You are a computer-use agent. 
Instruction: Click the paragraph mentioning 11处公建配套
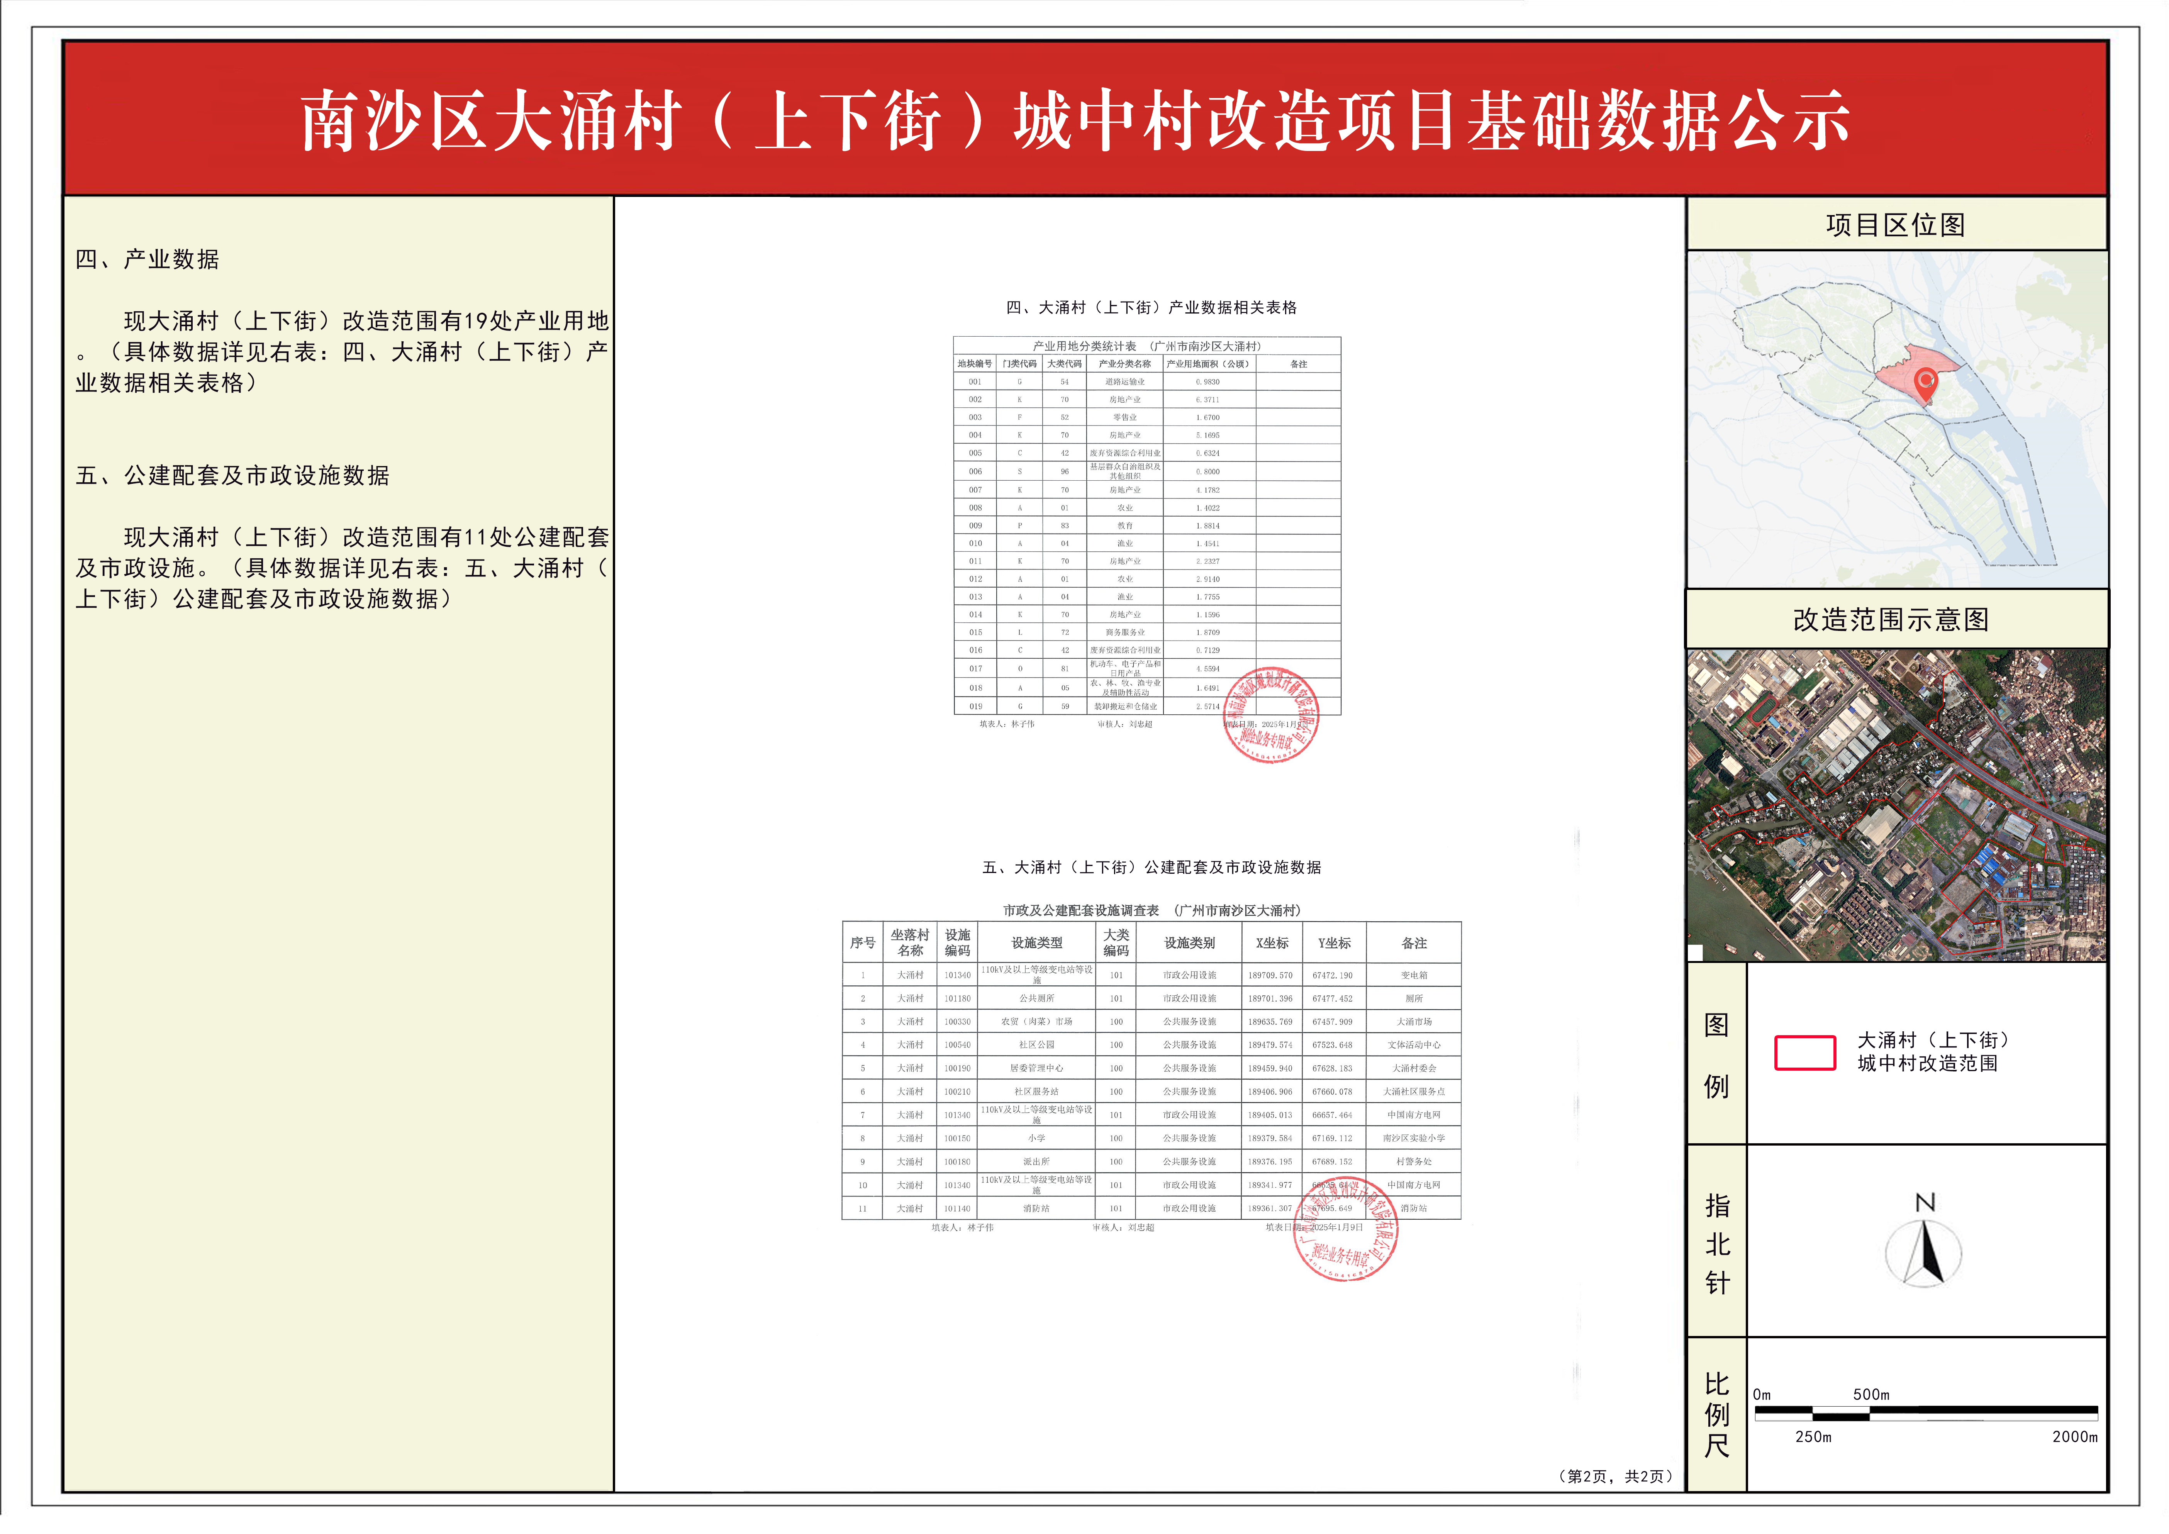tap(342, 568)
